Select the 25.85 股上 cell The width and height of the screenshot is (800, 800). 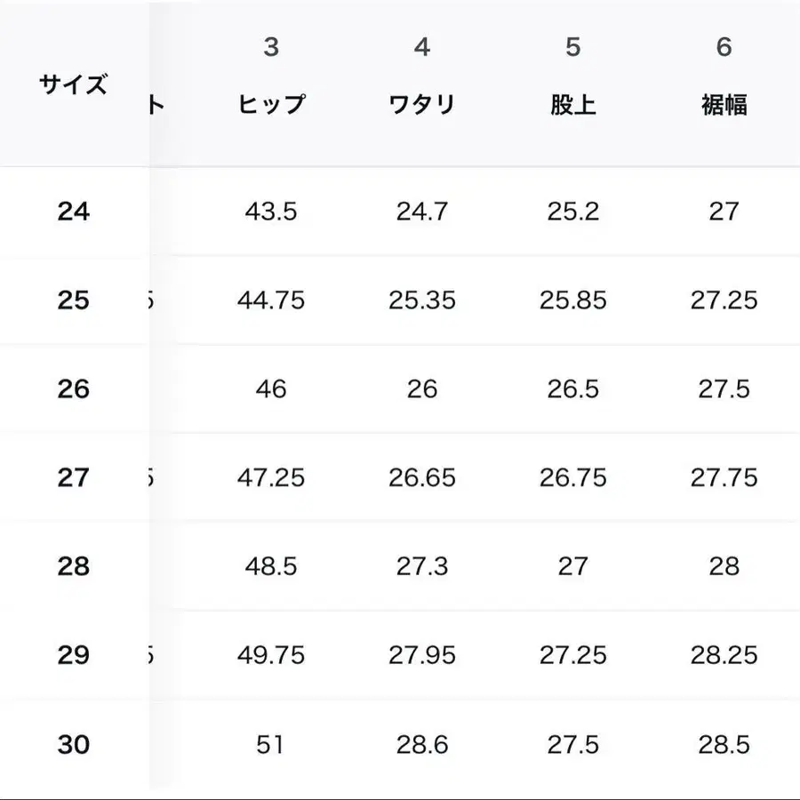(573, 300)
